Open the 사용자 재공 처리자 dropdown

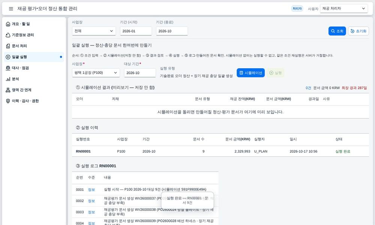[x=343, y=9]
